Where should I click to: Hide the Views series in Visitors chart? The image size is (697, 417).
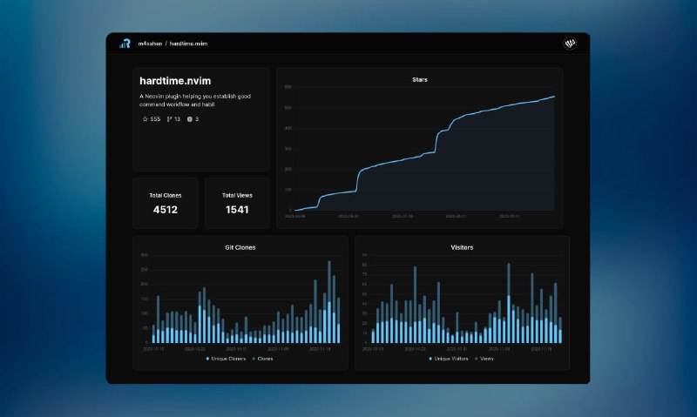(486, 358)
